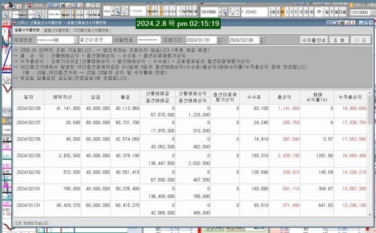Image resolution: width=376 pixels, height=233 pixels.
Task: Click magnifier search icon beside 101V3000 code
Action: coord(224,12)
